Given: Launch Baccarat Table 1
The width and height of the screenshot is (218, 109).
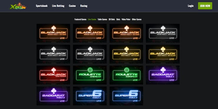Looking at the screenshot, I should (x=163, y=75).
